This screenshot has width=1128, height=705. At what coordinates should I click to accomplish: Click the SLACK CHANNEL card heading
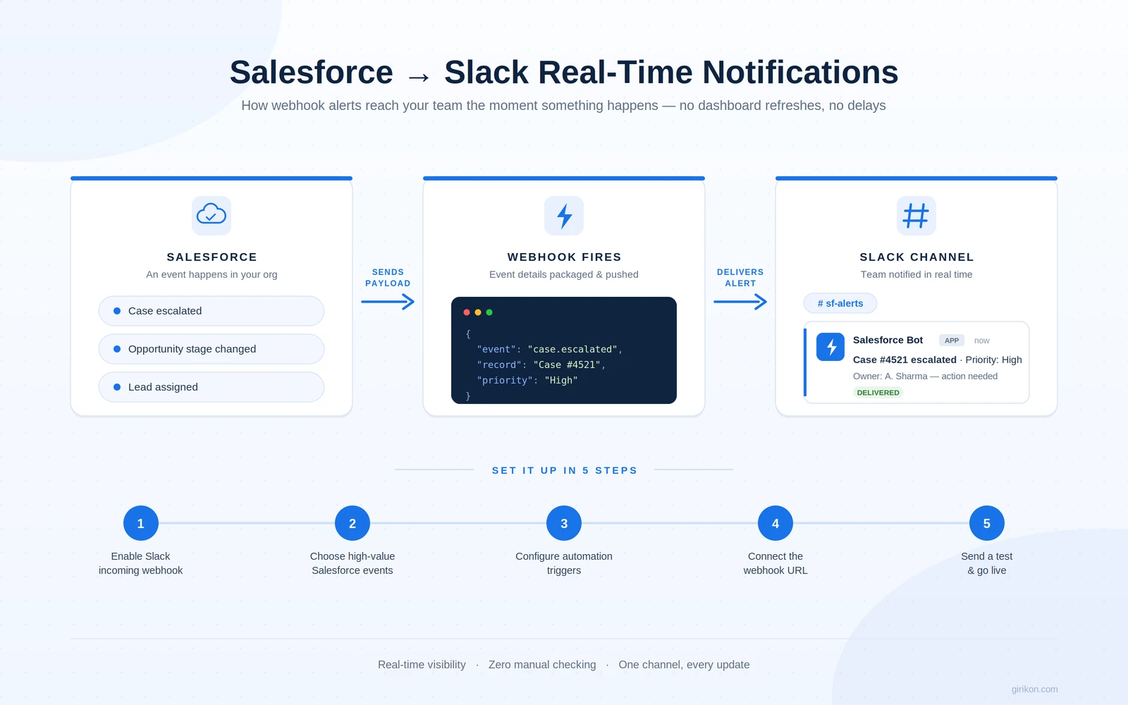(916, 257)
